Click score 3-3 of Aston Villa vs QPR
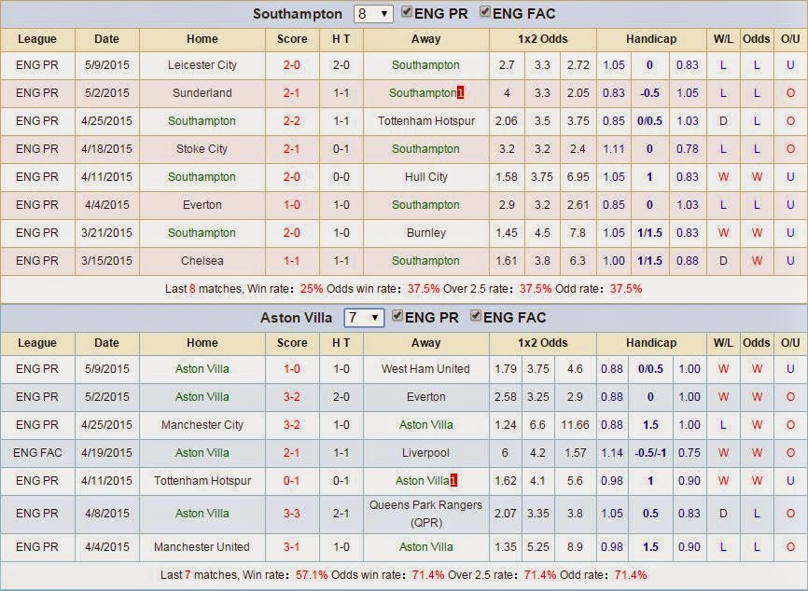The height and width of the screenshot is (591, 808). click(292, 514)
